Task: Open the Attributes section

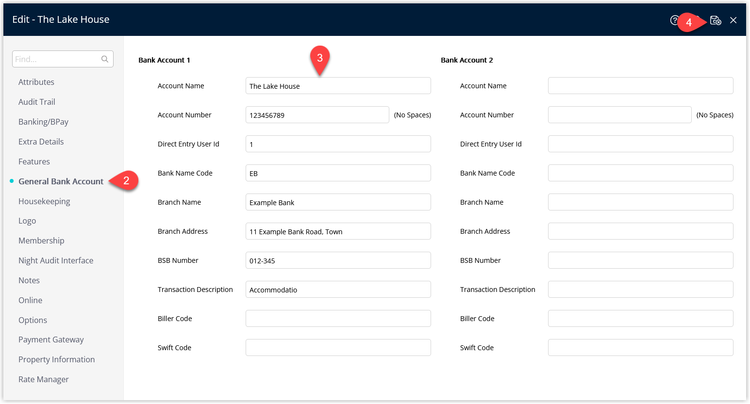Action: click(36, 82)
